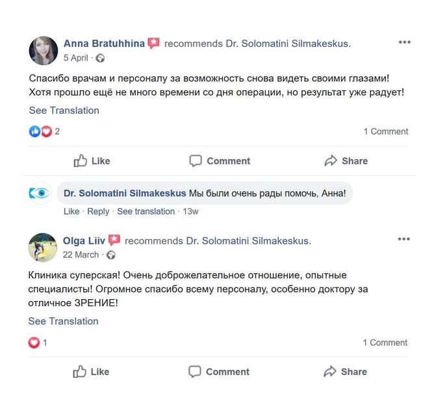This screenshot has height=418, width=445.
Task: Click the share arrow icon on Anna's review
Action: [x=331, y=161]
